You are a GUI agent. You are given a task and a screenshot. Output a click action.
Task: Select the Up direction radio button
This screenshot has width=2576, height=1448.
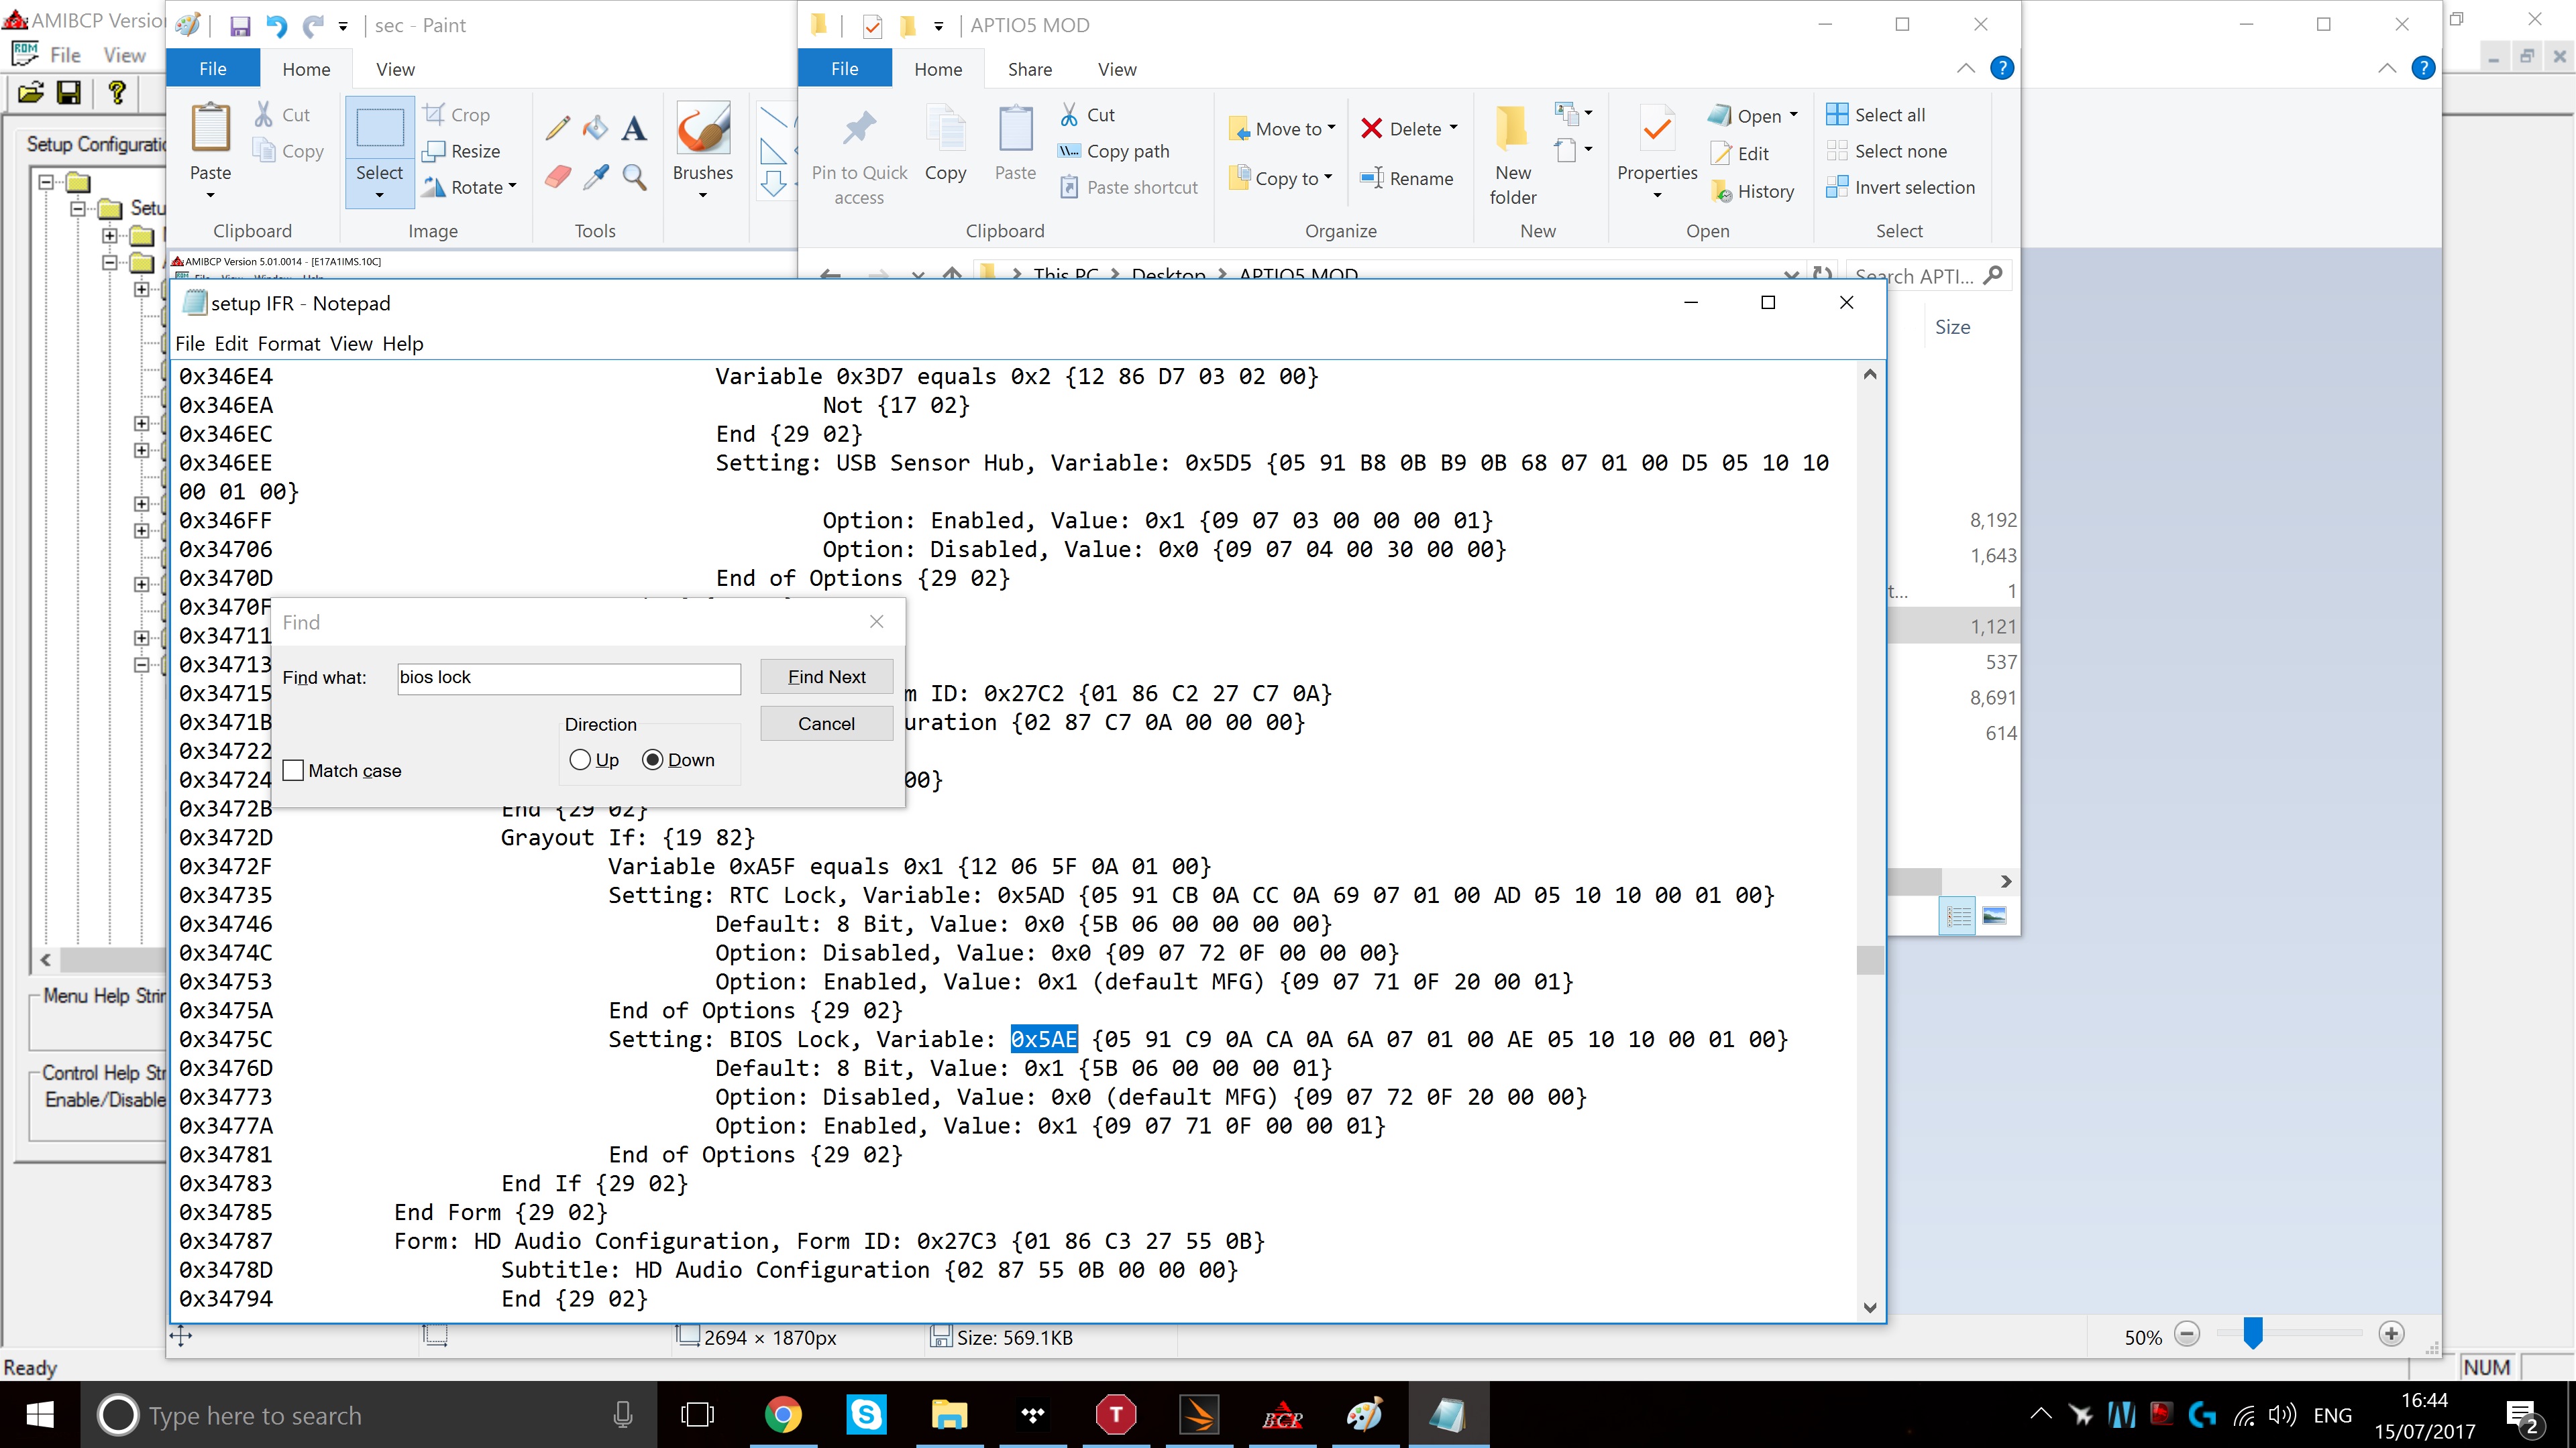click(580, 760)
